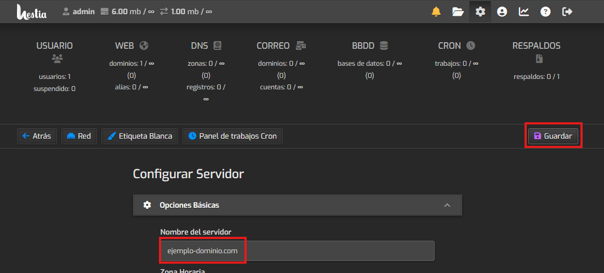Click the Hestia logo
The height and width of the screenshot is (273, 604).
(31, 12)
